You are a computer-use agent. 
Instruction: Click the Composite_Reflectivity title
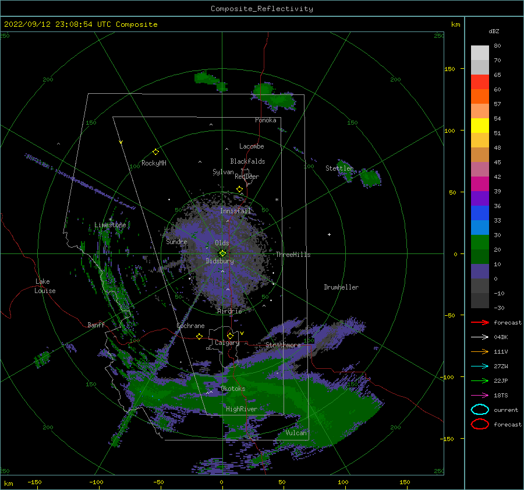262,9
